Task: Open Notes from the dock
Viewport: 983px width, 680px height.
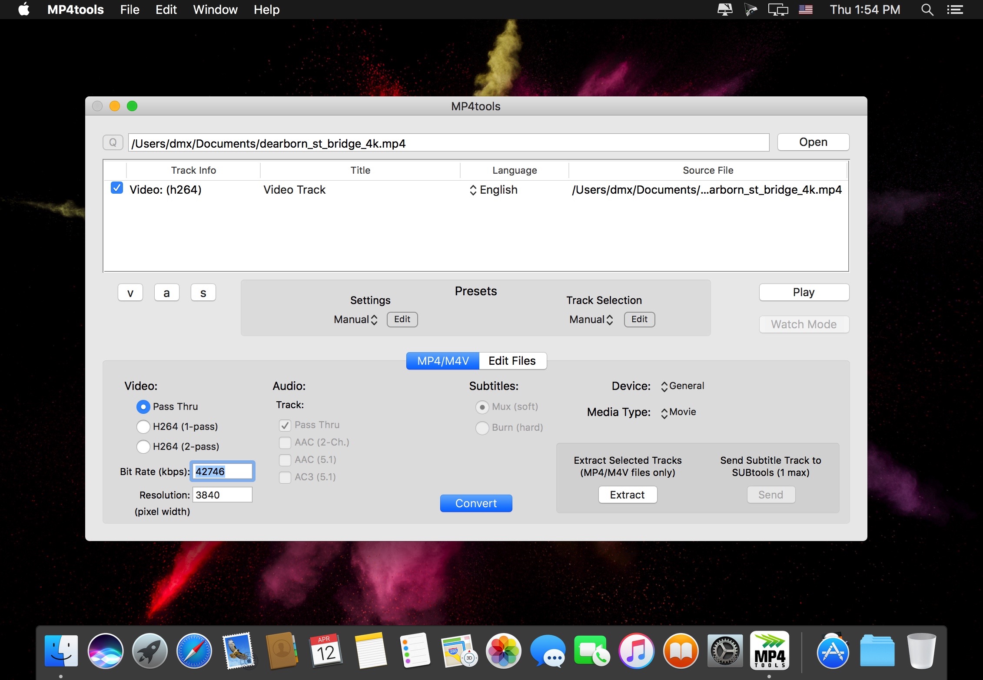Action: pos(371,651)
